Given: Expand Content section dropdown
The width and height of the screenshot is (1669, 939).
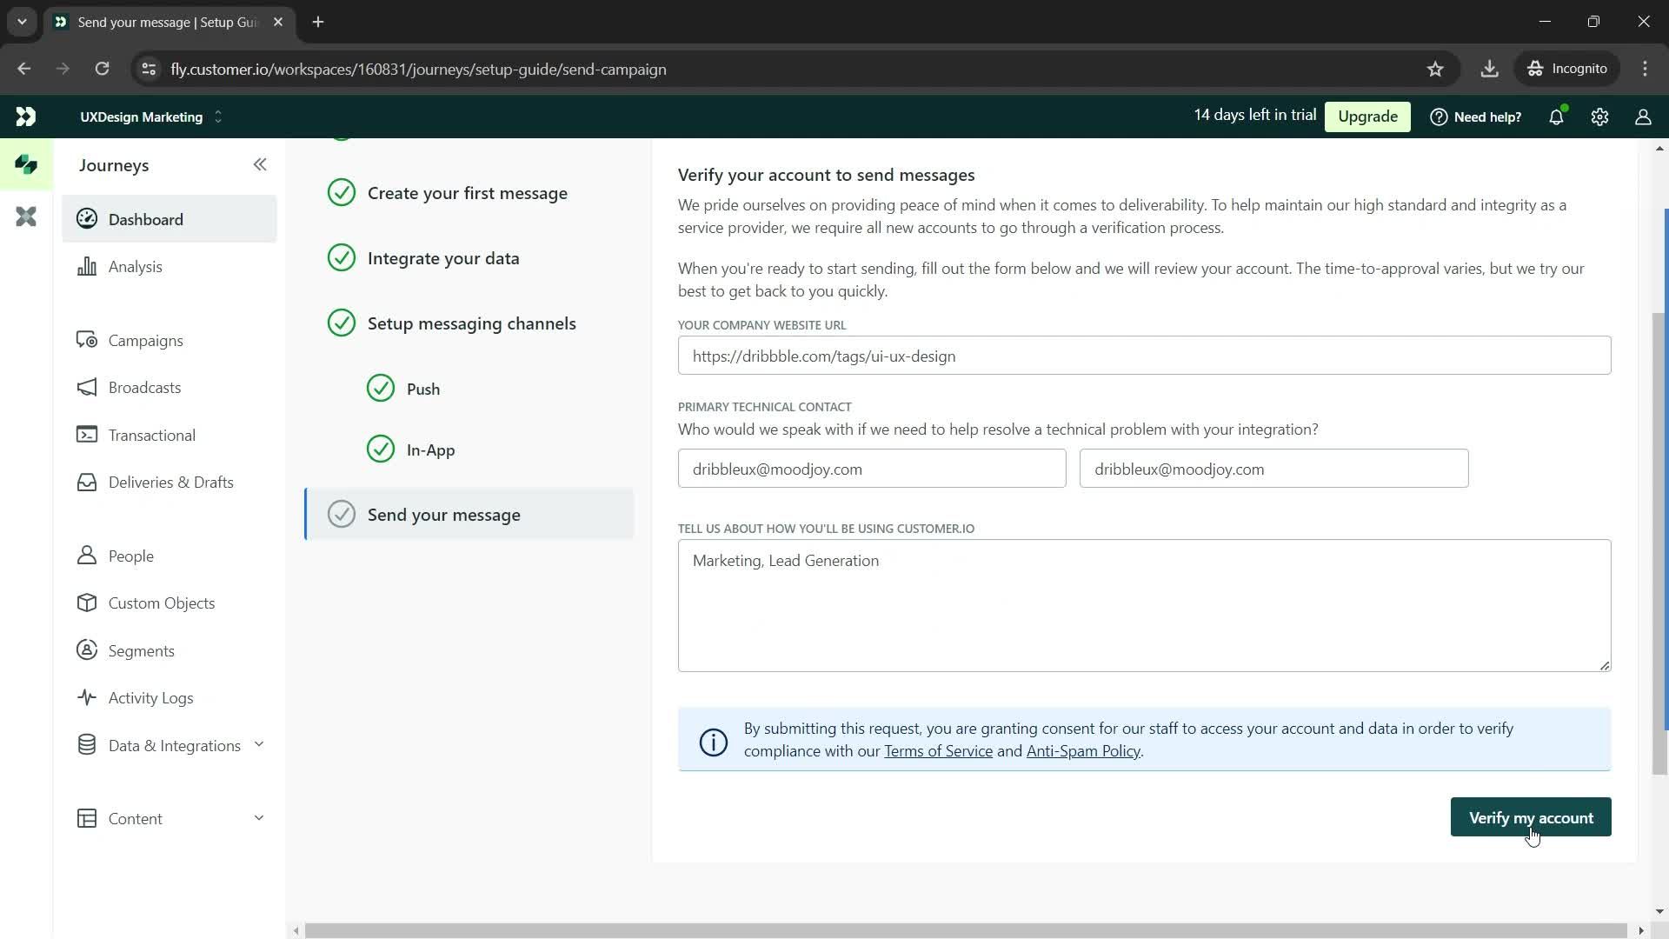Looking at the screenshot, I should pyautogui.click(x=258, y=819).
